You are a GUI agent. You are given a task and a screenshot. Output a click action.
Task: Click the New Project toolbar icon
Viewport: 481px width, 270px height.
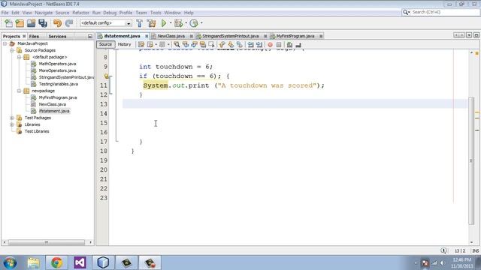20,23
